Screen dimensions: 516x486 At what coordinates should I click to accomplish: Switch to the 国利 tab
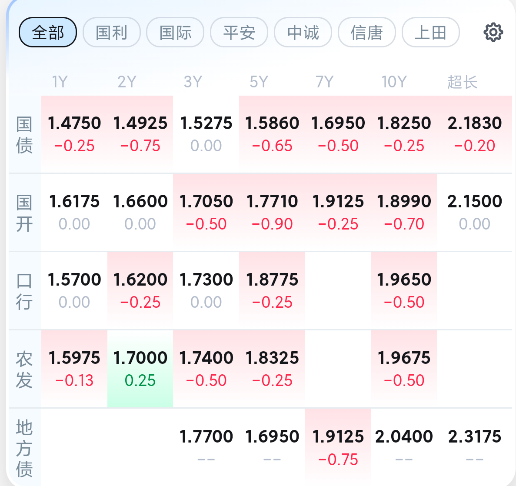point(112,32)
